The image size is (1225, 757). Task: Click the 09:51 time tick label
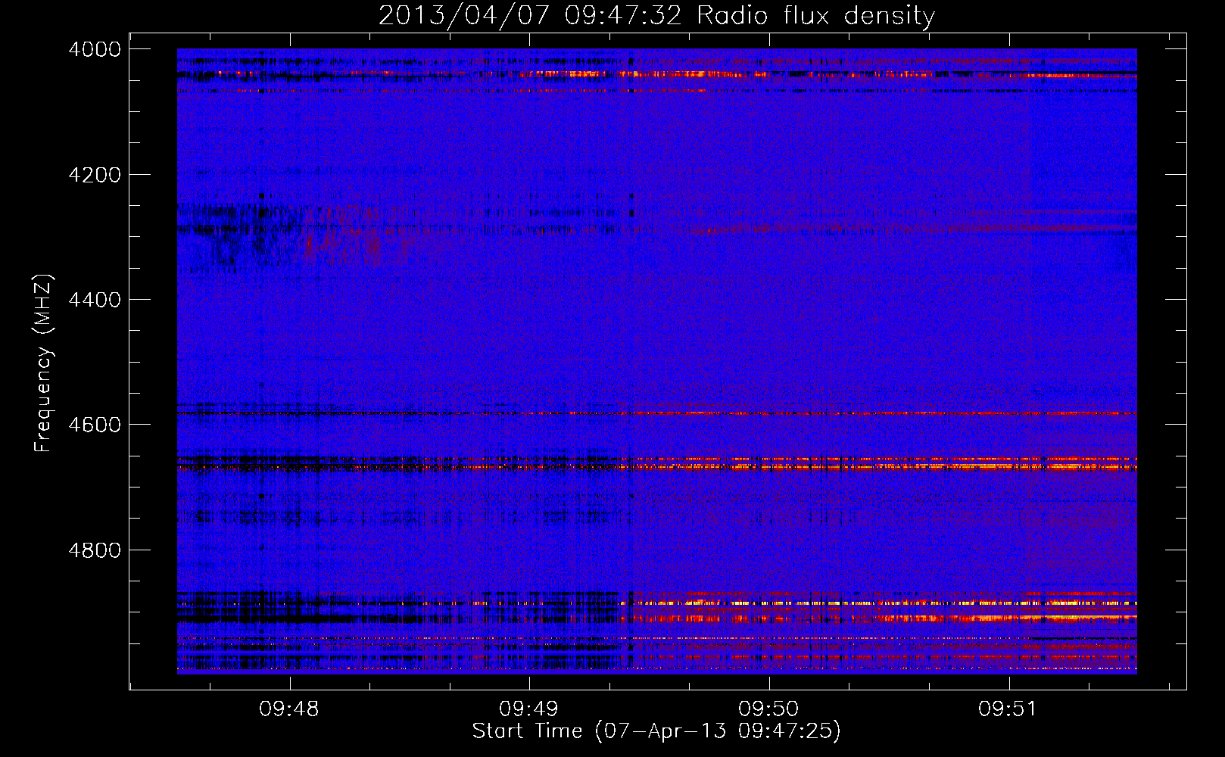[1008, 709]
